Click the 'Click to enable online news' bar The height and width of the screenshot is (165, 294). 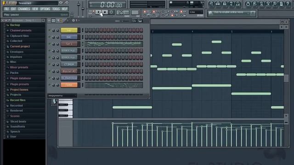229,13
